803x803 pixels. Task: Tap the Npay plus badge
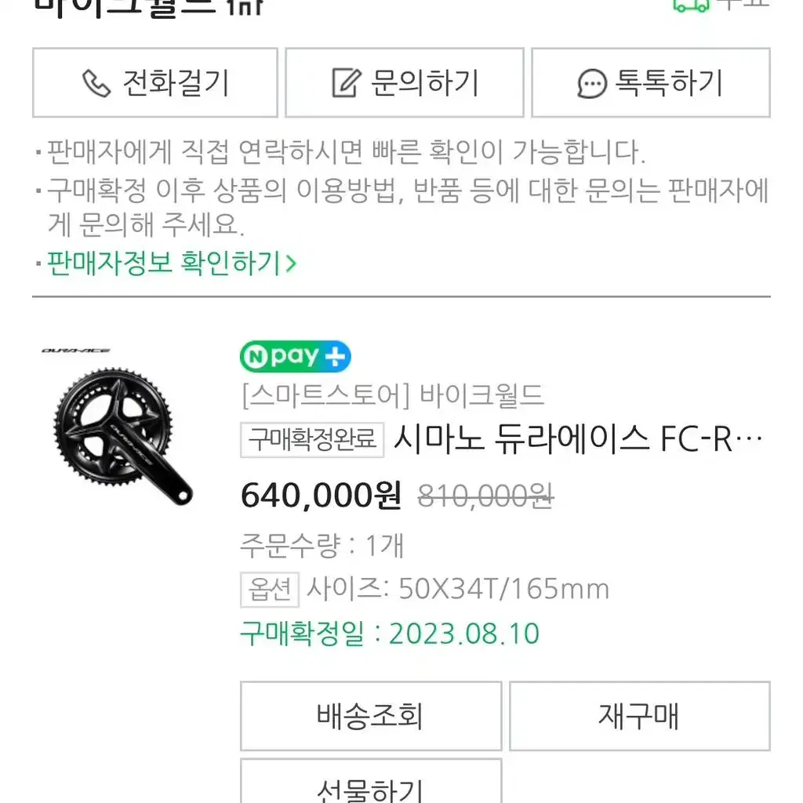click(296, 356)
